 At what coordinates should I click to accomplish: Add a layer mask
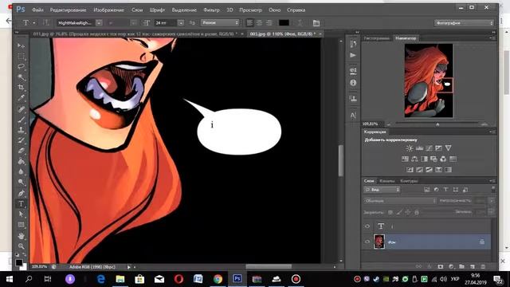tap(441, 266)
